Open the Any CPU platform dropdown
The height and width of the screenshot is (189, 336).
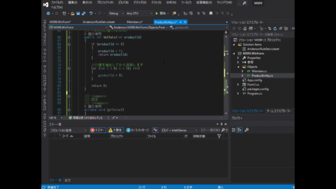[139, 13]
